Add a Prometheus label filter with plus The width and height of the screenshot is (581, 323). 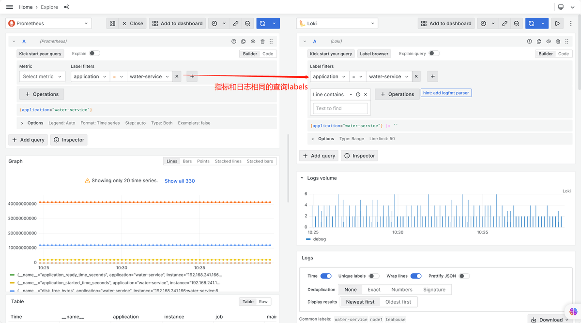click(x=192, y=76)
